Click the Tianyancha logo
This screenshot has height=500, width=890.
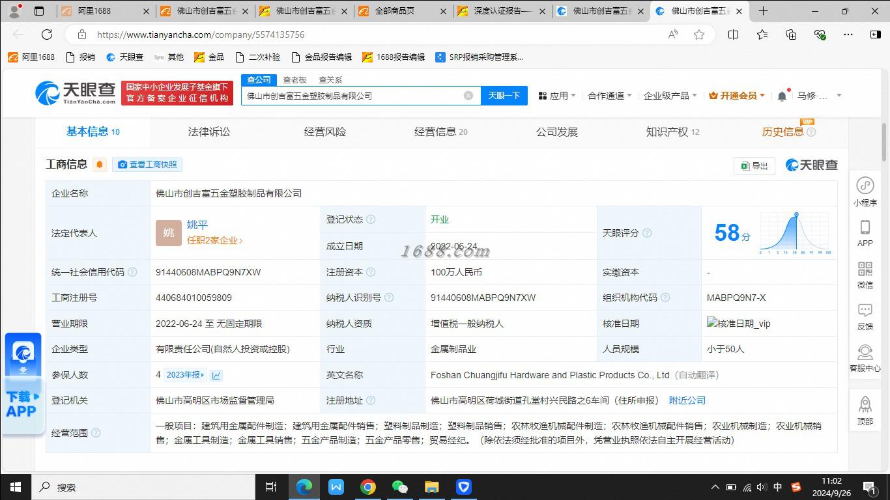(75, 93)
